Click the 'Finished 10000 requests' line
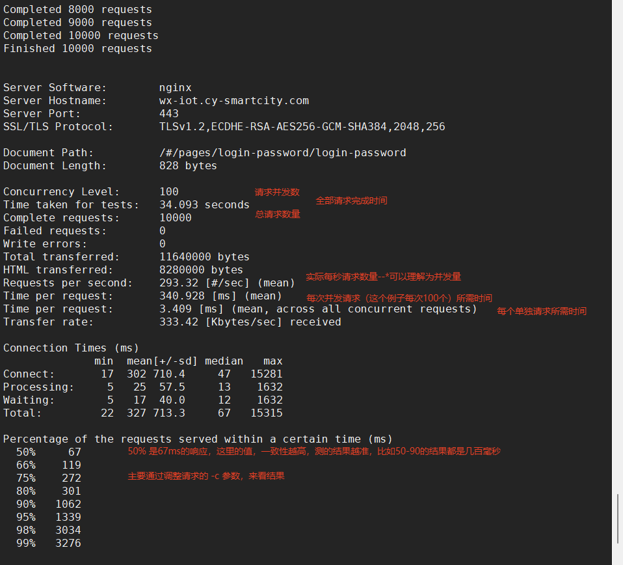 pyautogui.click(x=77, y=49)
